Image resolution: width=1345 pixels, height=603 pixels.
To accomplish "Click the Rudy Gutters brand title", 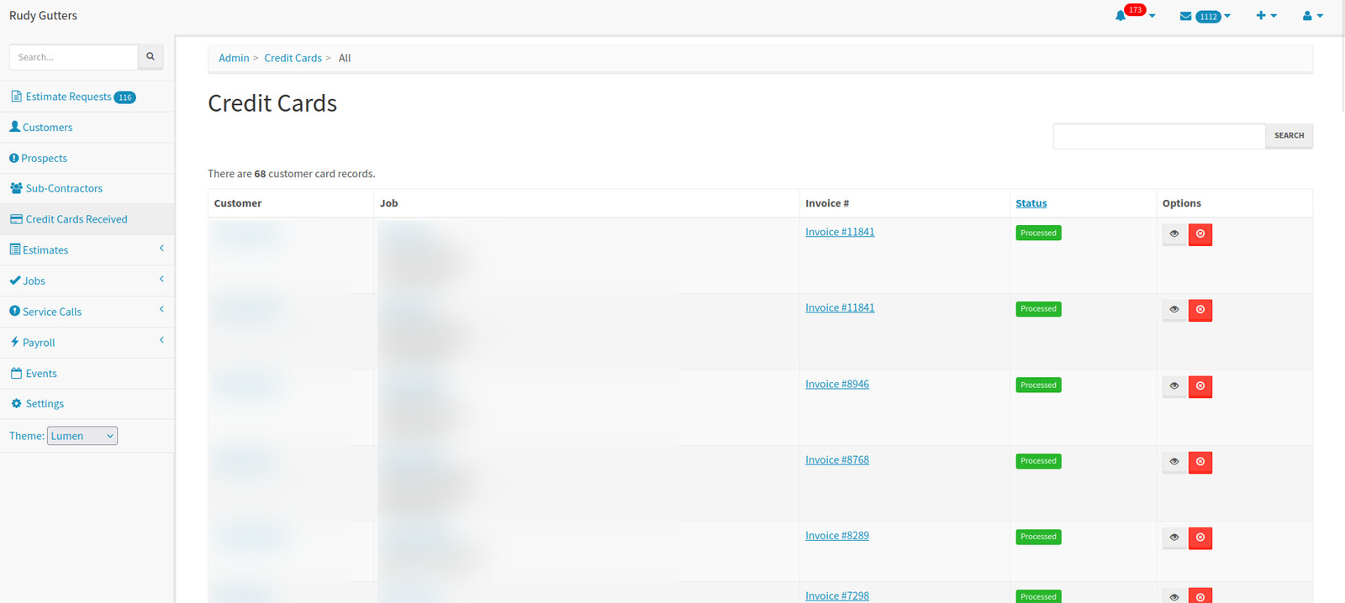I will coord(43,16).
